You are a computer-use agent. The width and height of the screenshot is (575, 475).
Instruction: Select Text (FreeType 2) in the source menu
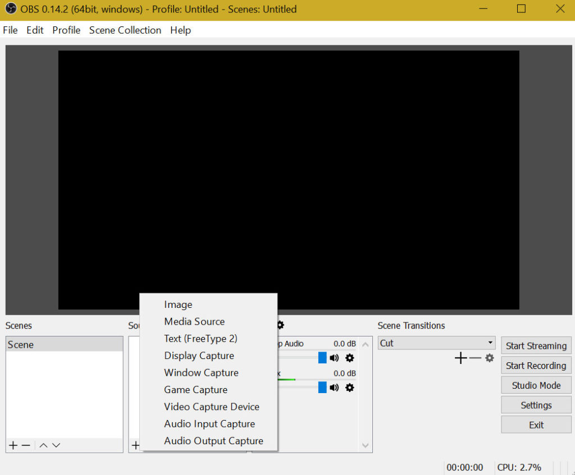(208, 338)
